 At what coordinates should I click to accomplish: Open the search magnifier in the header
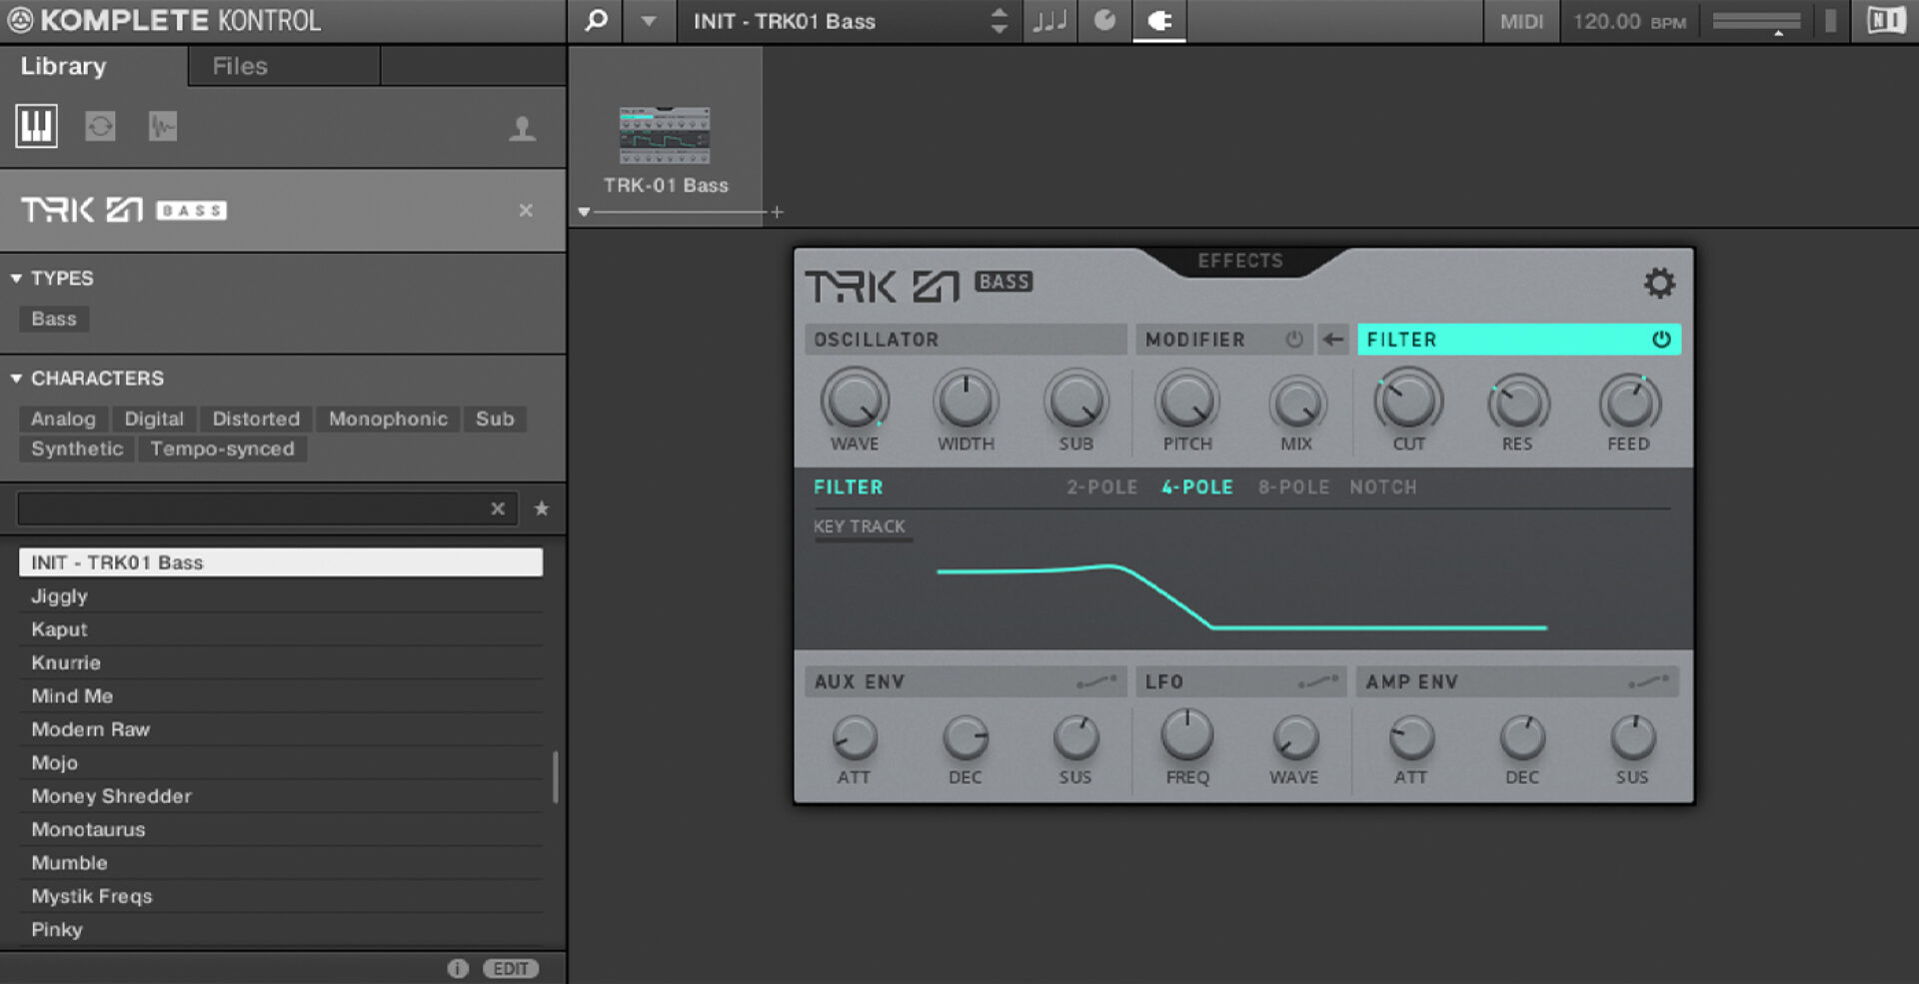point(595,20)
